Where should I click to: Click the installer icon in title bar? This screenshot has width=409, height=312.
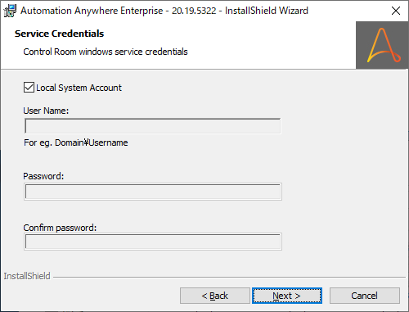click(x=10, y=11)
